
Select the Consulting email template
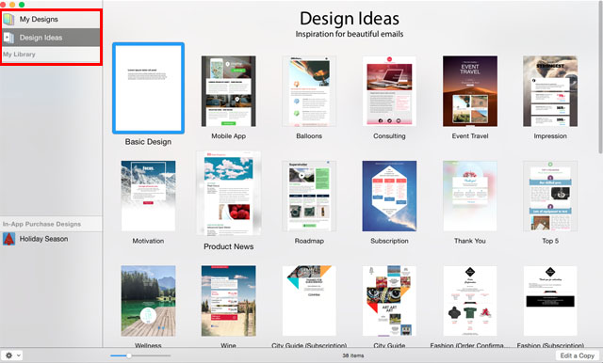[389, 91]
